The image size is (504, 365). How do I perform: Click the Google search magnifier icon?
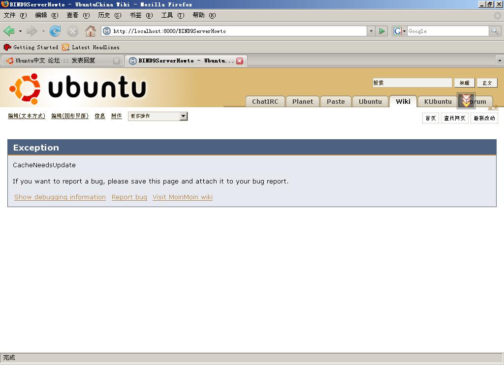(x=495, y=31)
